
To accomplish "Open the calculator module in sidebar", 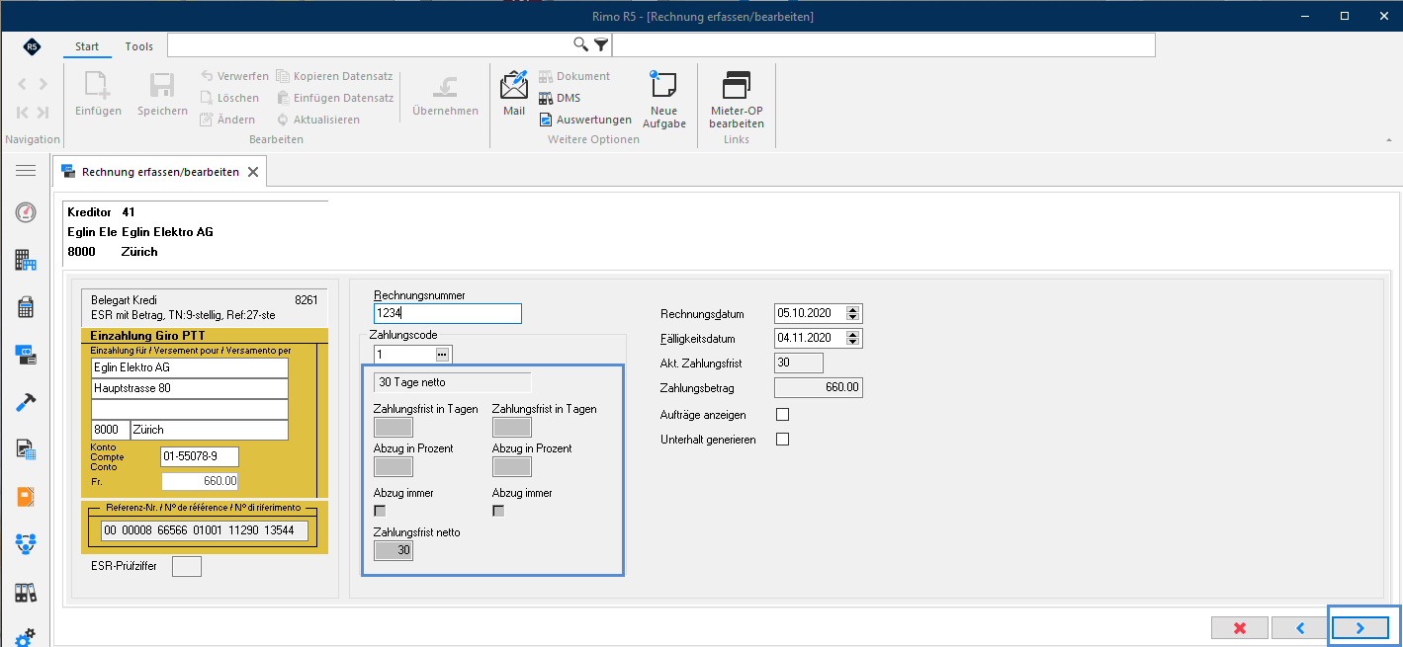I will [26, 307].
